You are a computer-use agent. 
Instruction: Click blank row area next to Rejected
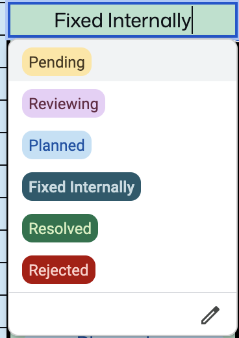(166, 270)
